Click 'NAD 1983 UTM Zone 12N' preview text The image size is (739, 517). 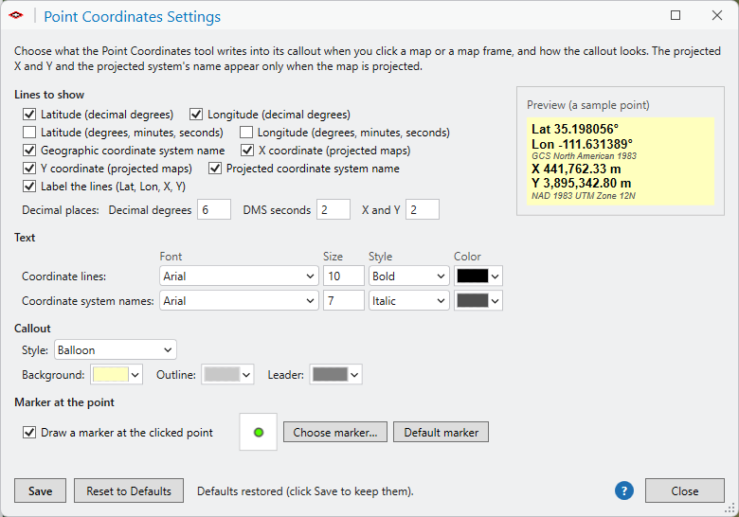(x=584, y=196)
